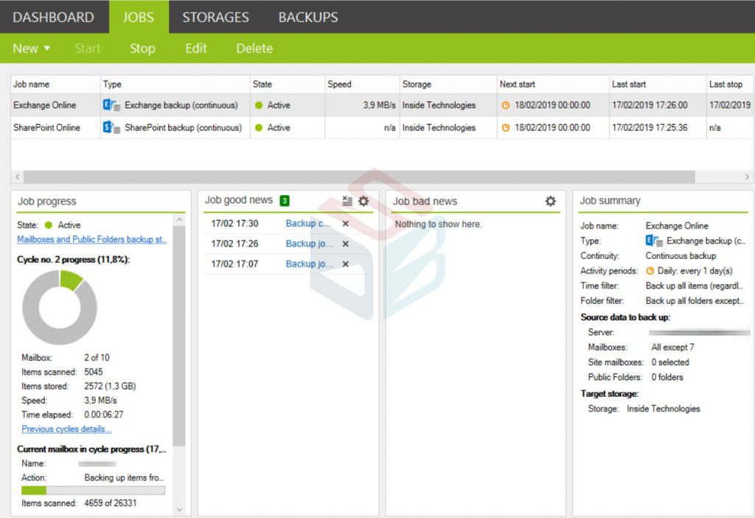Open the New dropdown menu
Image resolution: width=755 pixels, height=518 pixels.
(x=31, y=49)
